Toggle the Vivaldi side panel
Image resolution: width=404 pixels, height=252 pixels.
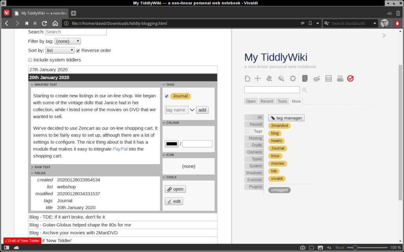(7, 248)
